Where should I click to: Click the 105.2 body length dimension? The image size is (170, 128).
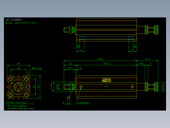tap(106, 64)
